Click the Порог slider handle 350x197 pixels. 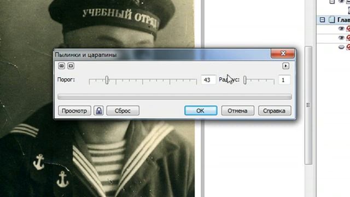tap(107, 80)
